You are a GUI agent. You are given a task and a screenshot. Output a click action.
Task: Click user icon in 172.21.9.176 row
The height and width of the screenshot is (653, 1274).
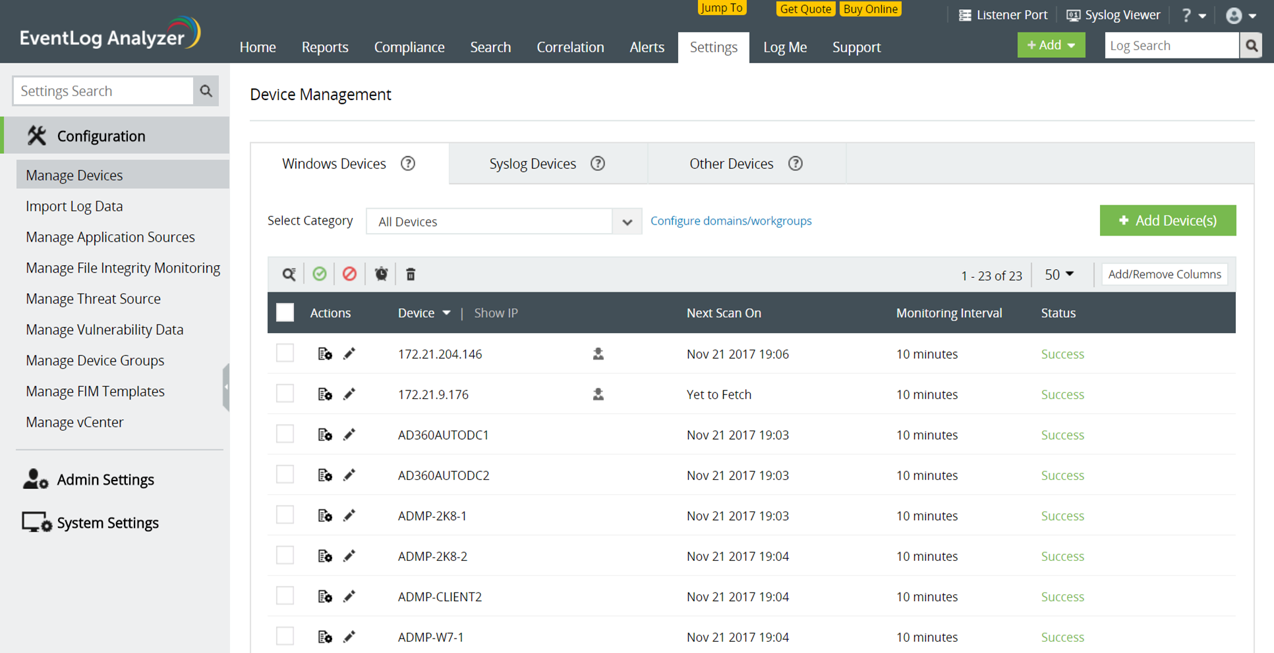pos(598,394)
